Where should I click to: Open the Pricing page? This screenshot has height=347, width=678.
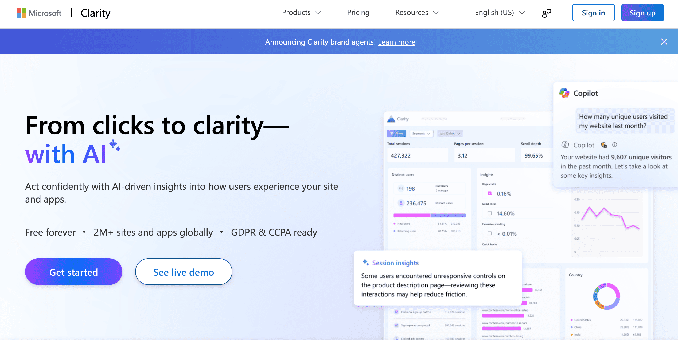point(358,13)
